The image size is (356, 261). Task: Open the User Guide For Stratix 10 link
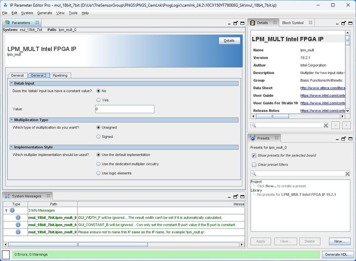click(x=323, y=103)
